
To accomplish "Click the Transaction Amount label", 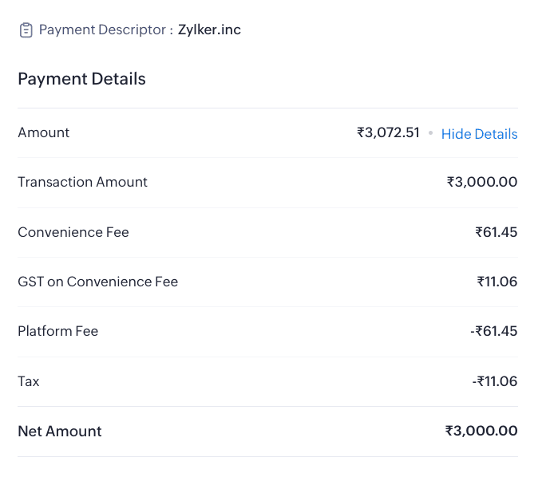I will point(82,182).
